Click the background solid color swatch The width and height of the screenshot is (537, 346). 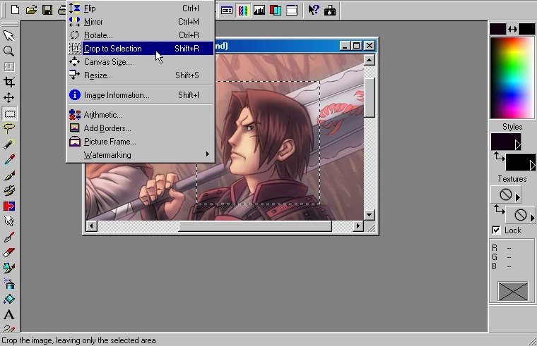point(526,29)
